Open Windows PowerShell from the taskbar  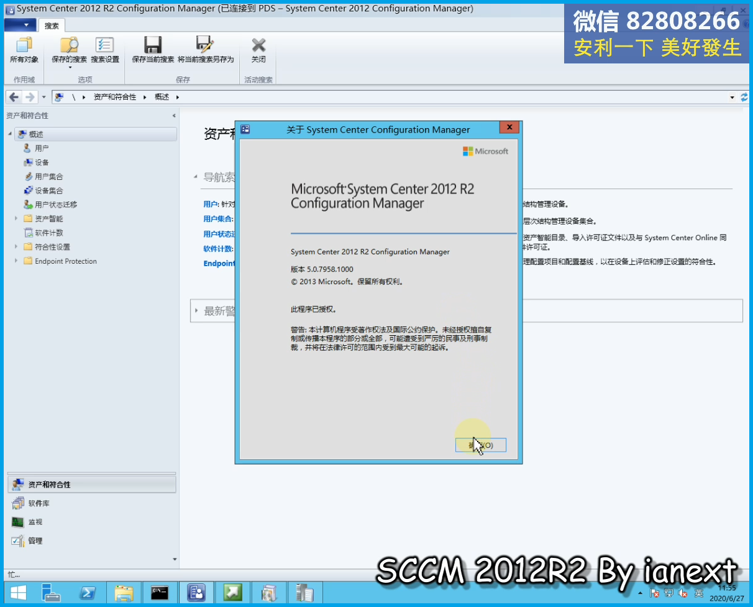click(x=88, y=593)
